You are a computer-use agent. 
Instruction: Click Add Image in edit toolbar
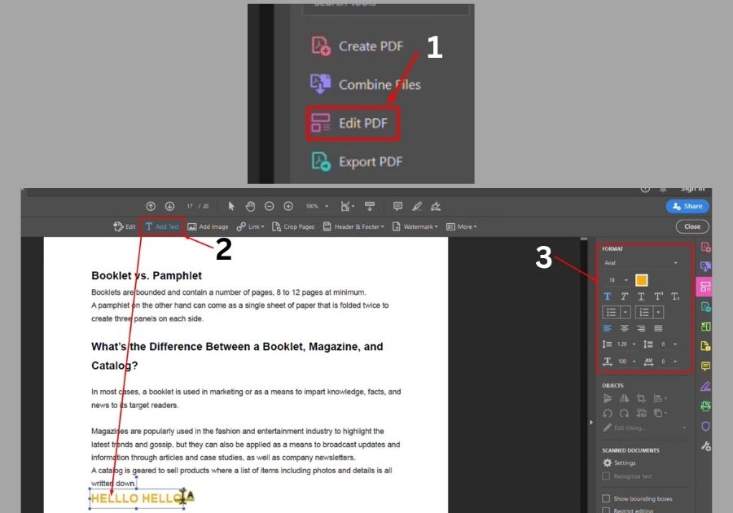[x=208, y=226]
